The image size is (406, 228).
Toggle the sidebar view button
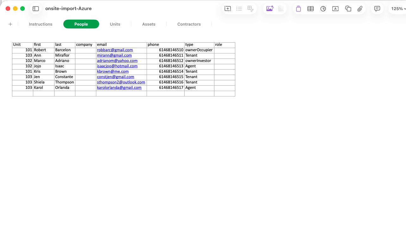(x=36, y=9)
